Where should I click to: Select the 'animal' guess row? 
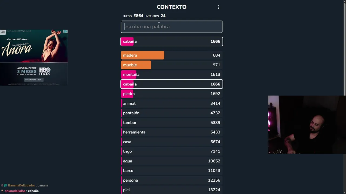click(172, 103)
